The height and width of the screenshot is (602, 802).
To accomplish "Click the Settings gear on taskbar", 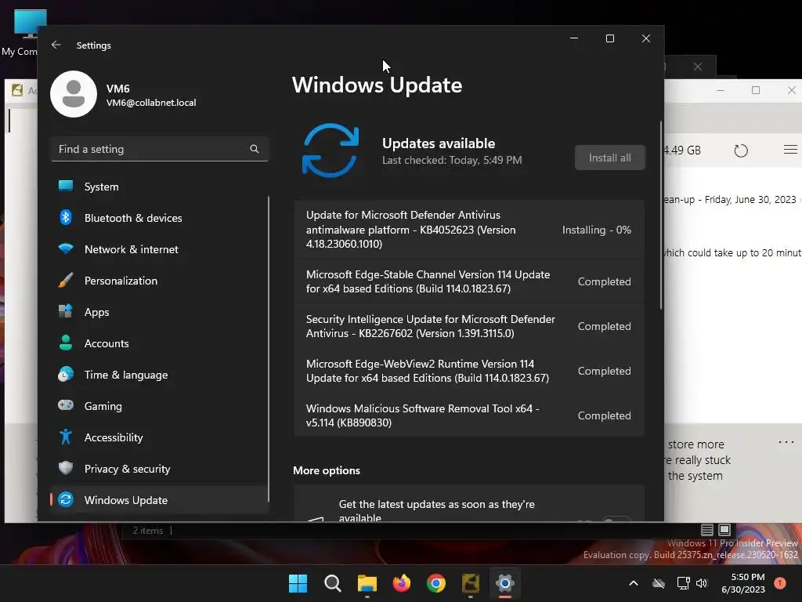I will 505,583.
